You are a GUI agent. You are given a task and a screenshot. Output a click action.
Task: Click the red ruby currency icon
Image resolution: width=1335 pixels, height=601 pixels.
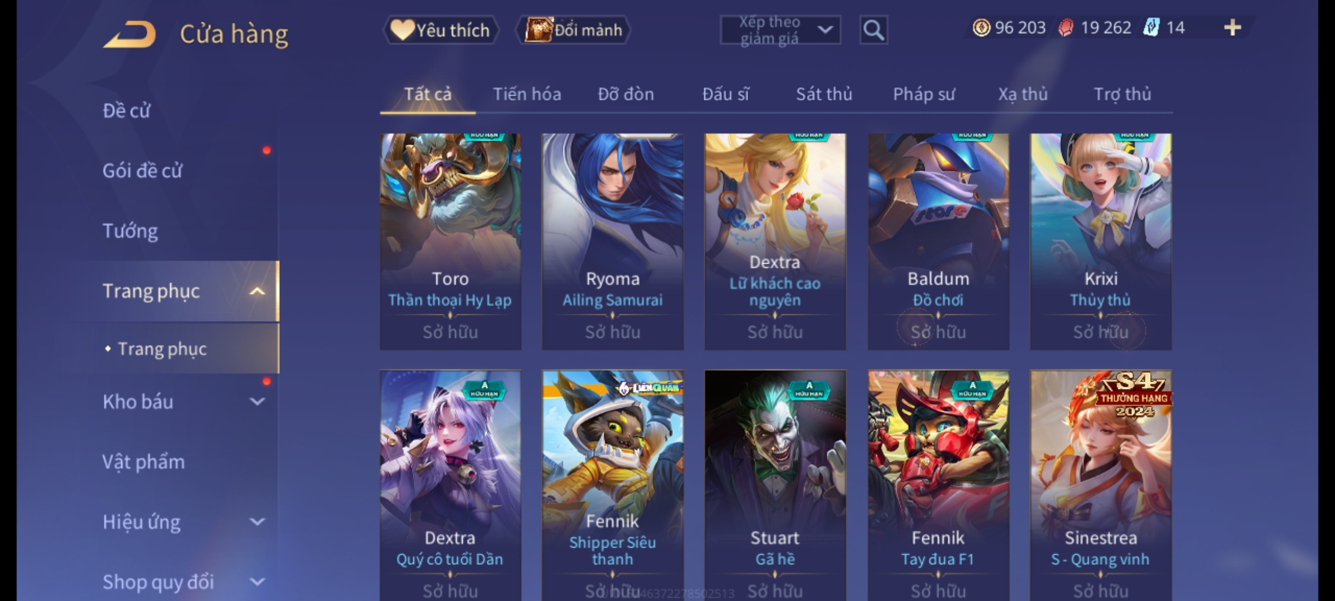tap(1066, 27)
